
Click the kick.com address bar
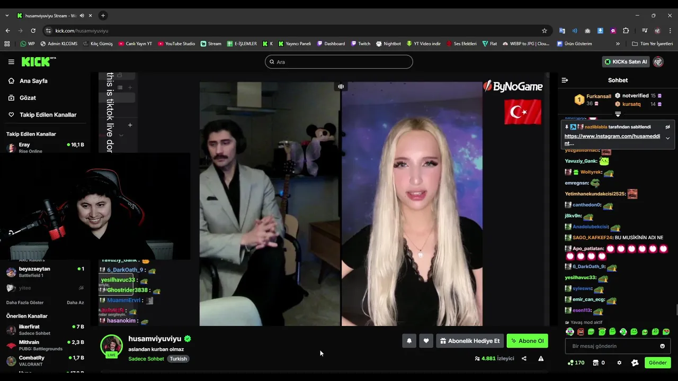(297, 31)
